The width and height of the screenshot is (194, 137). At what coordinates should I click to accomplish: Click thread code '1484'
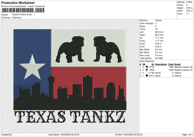[x=171, y=70]
